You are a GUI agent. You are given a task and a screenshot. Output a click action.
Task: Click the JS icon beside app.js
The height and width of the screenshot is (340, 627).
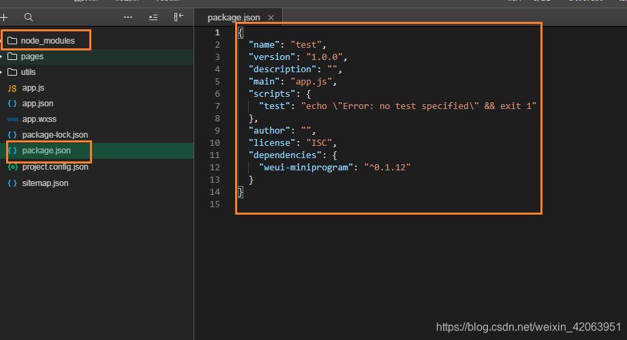coord(12,89)
